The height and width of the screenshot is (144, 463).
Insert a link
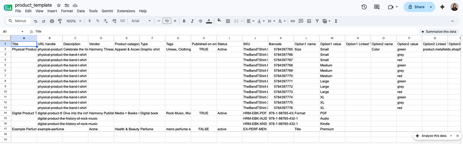(293, 21)
